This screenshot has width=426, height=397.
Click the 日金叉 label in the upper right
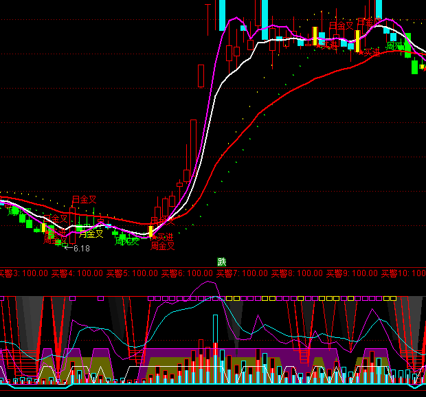(x=341, y=26)
